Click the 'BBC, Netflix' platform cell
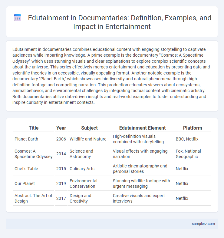 pyautogui.click(x=193, y=139)
